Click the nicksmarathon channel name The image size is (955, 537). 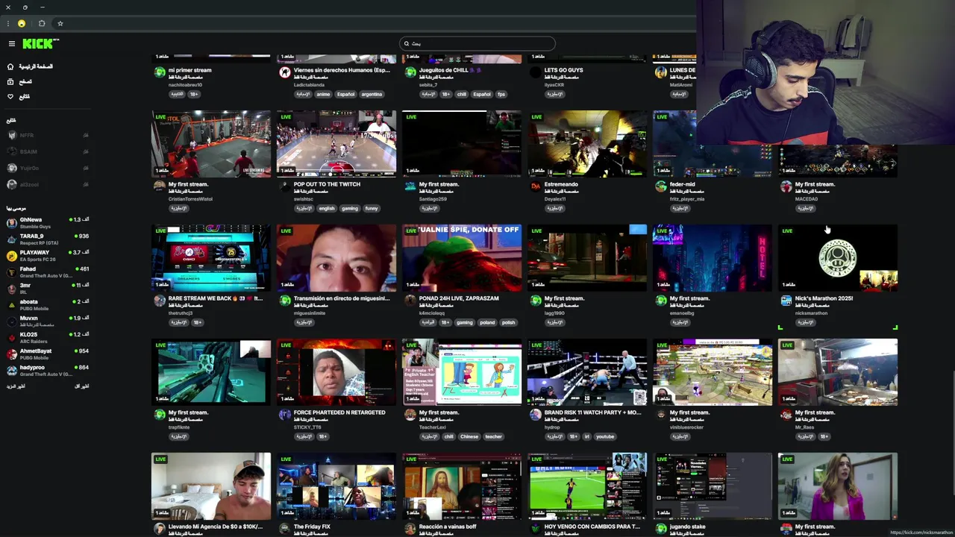[811, 313]
